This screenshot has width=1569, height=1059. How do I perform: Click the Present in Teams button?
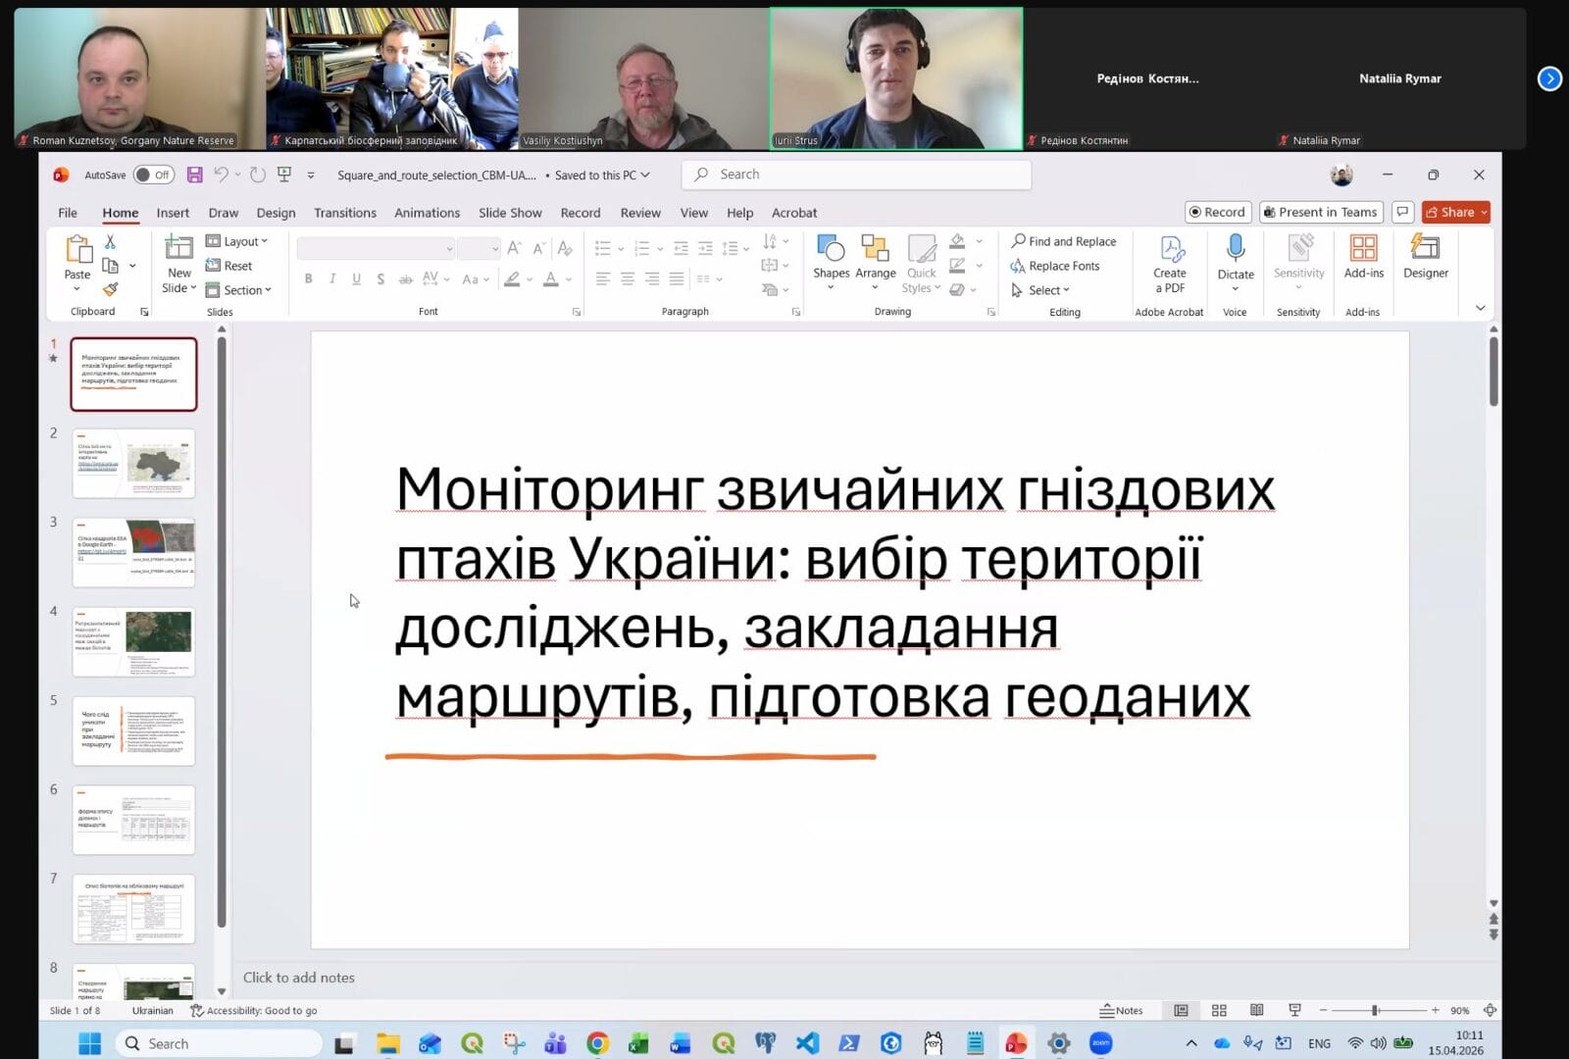click(x=1320, y=212)
